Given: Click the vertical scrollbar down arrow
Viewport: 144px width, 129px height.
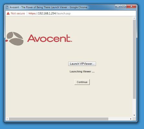Looking at the screenshot, I should click(x=134, y=115).
